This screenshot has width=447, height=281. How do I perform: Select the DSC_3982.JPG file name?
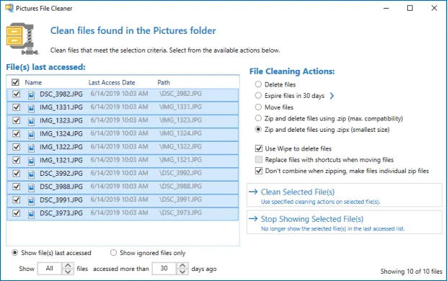(61, 94)
